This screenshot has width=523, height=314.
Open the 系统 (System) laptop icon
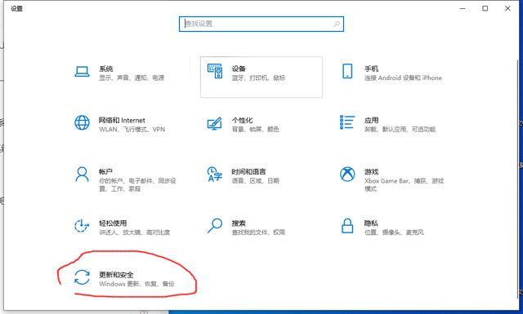pyautogui.click(x=82, y=72)
